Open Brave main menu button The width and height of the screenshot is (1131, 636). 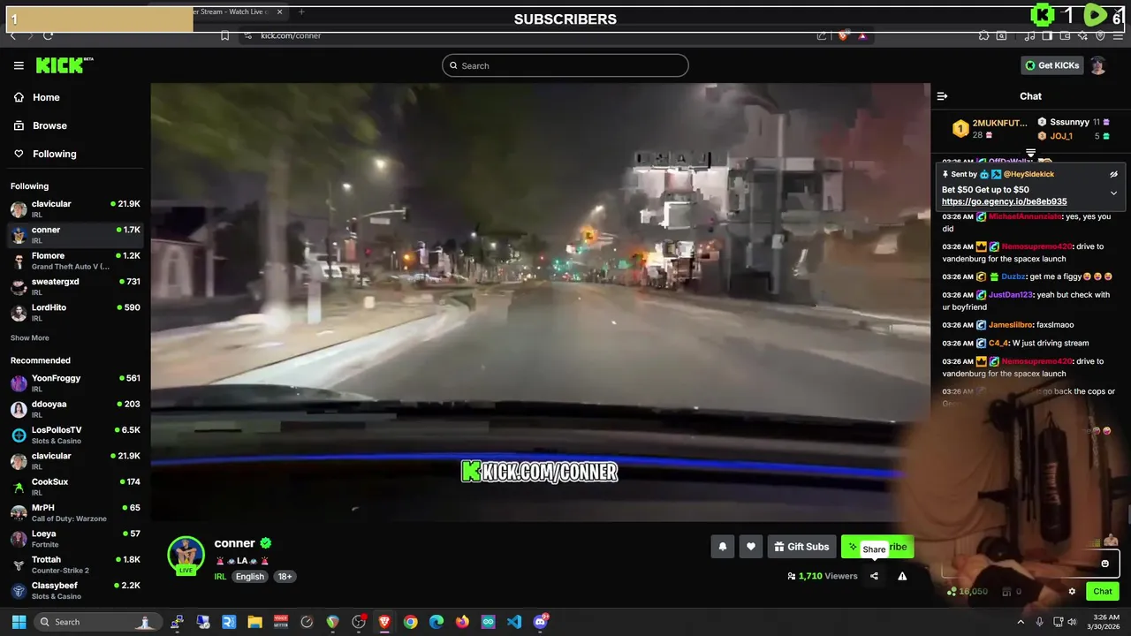pyautogui.click(x=1118, y=35)
